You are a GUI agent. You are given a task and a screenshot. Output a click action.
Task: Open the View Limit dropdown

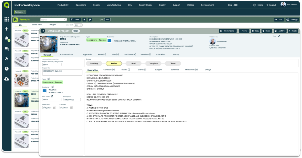click(x=78, y=25)
